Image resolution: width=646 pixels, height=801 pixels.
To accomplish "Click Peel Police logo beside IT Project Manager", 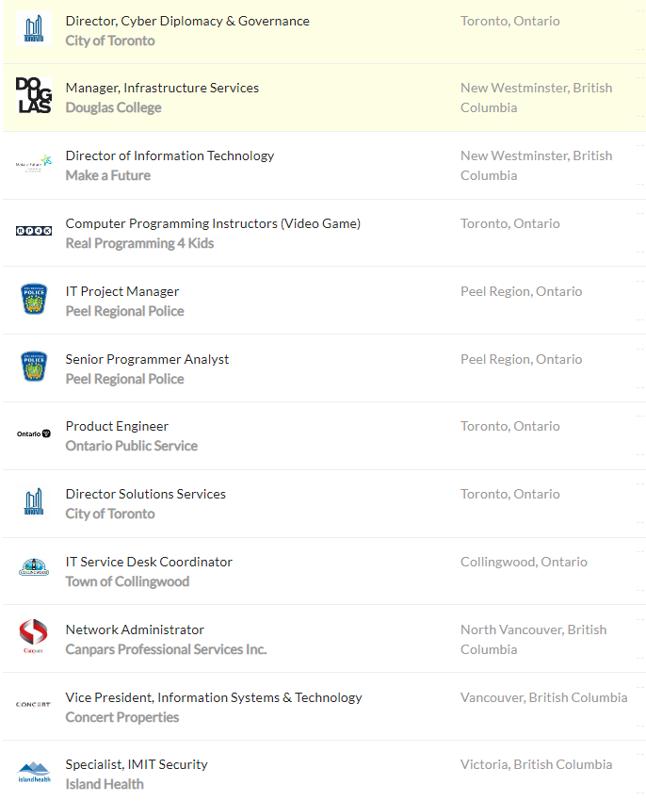I will 34,300.
